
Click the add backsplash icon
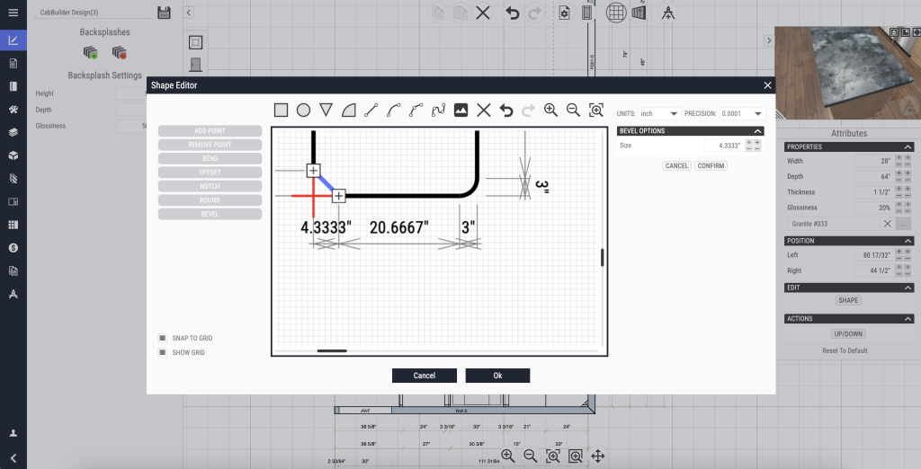91,53
